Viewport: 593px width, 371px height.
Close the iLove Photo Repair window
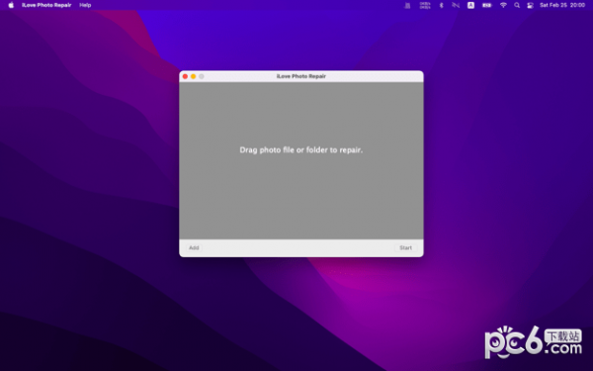(186, 76)
